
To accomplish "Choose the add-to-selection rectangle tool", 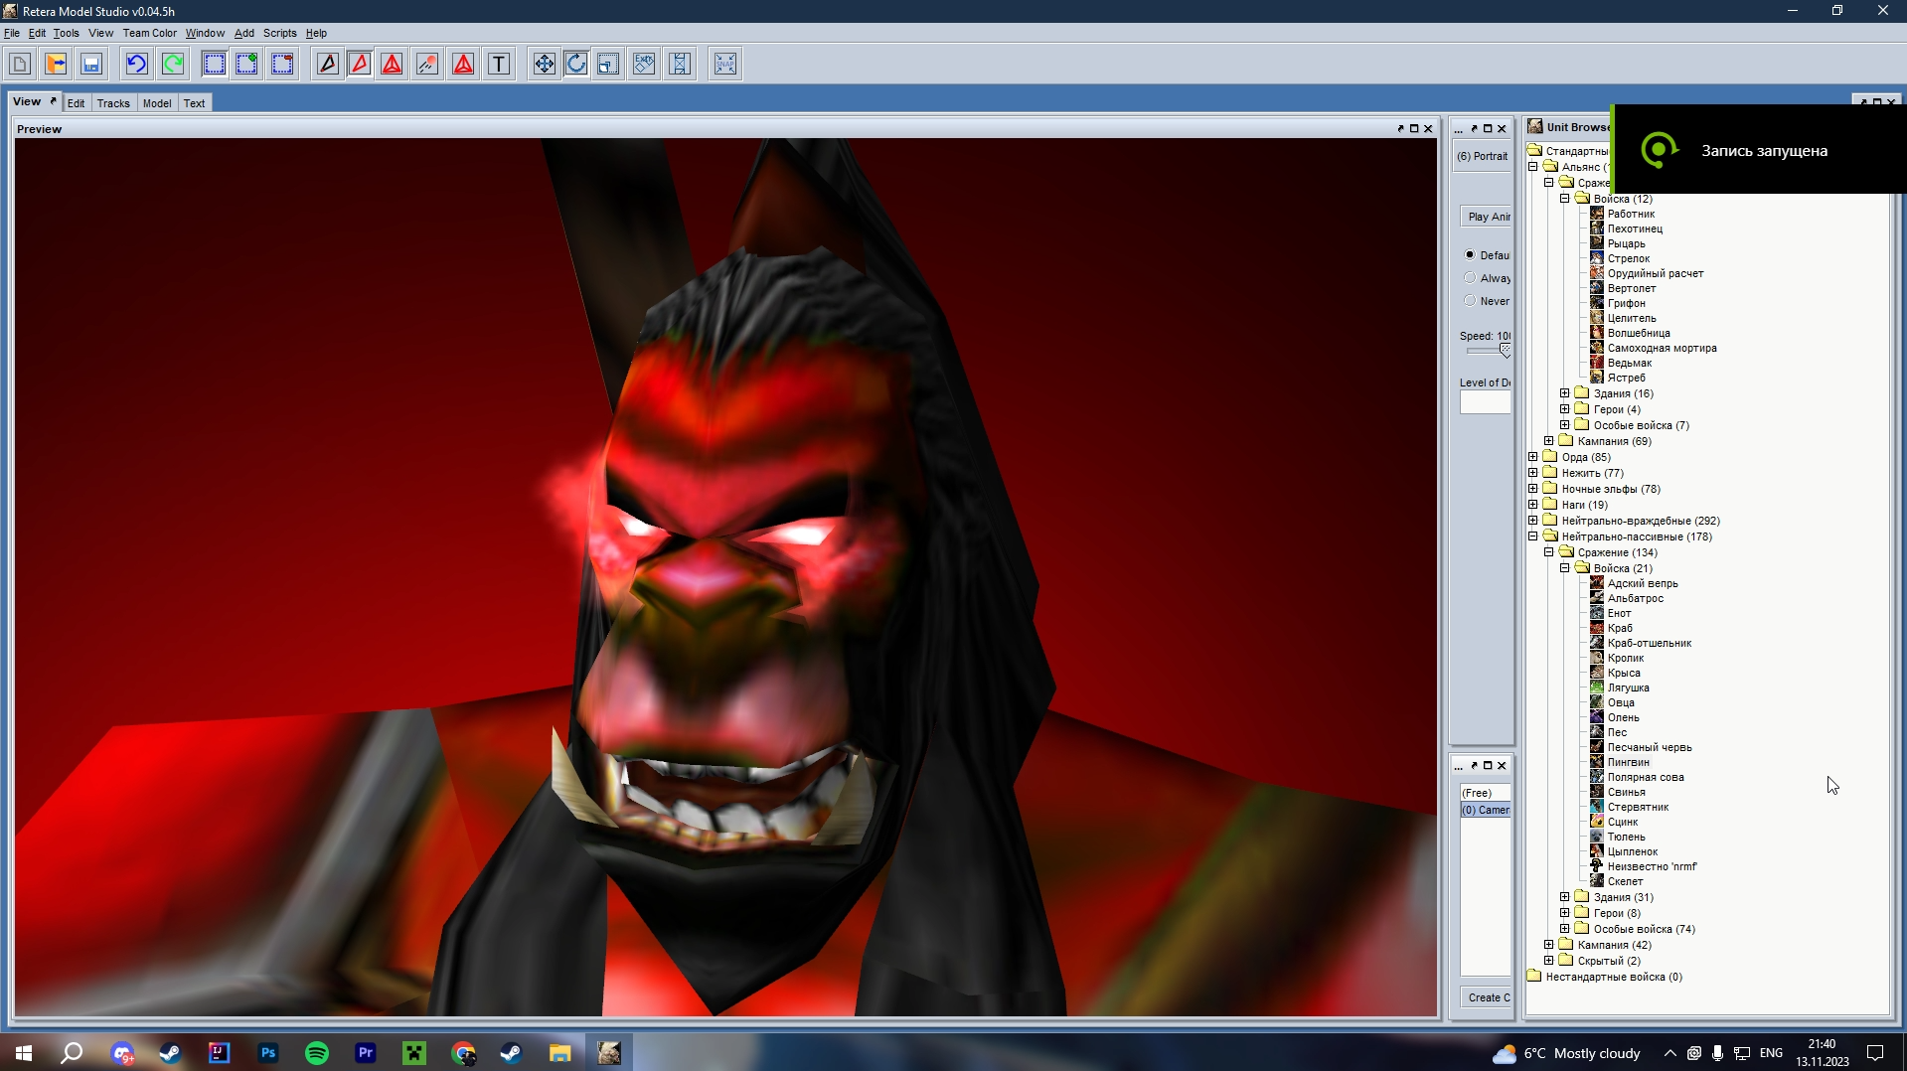I will (246, 65).
